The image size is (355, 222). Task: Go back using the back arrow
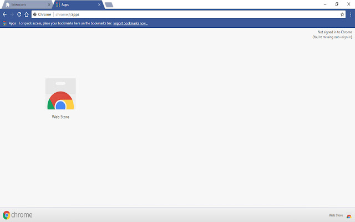[x=5, y=14]
